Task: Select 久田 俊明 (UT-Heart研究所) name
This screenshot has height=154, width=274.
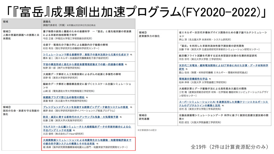Action: tap(63, 134)
